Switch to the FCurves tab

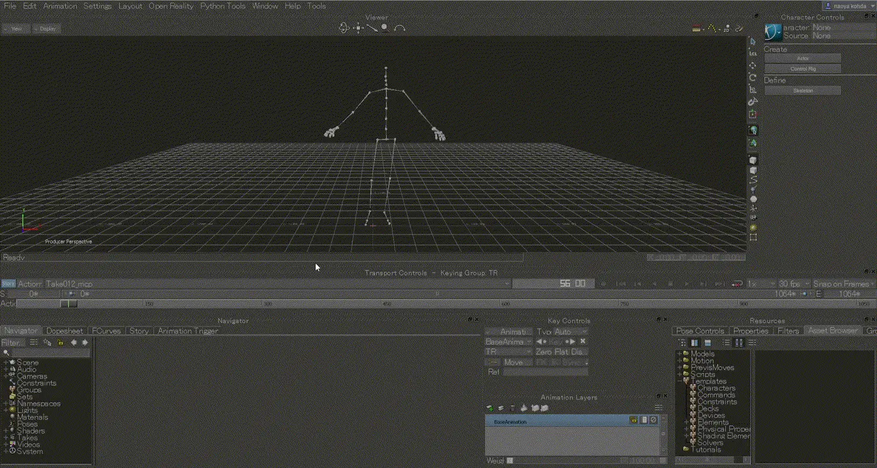pos(106,331)
